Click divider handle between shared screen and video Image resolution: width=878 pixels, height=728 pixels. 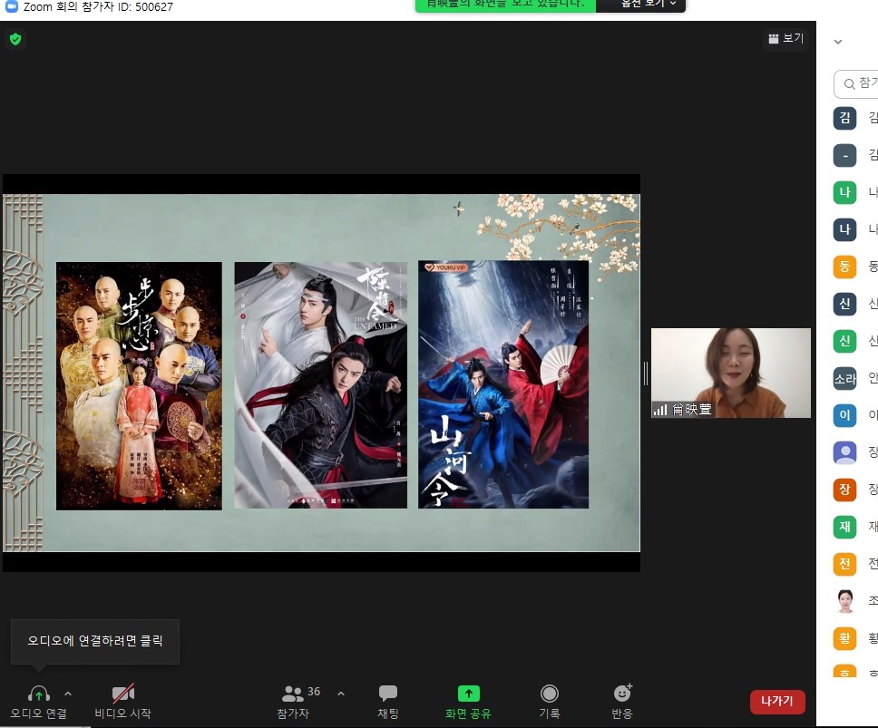click(645, 373)
